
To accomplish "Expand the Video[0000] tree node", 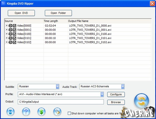I will tap(7, 25).
